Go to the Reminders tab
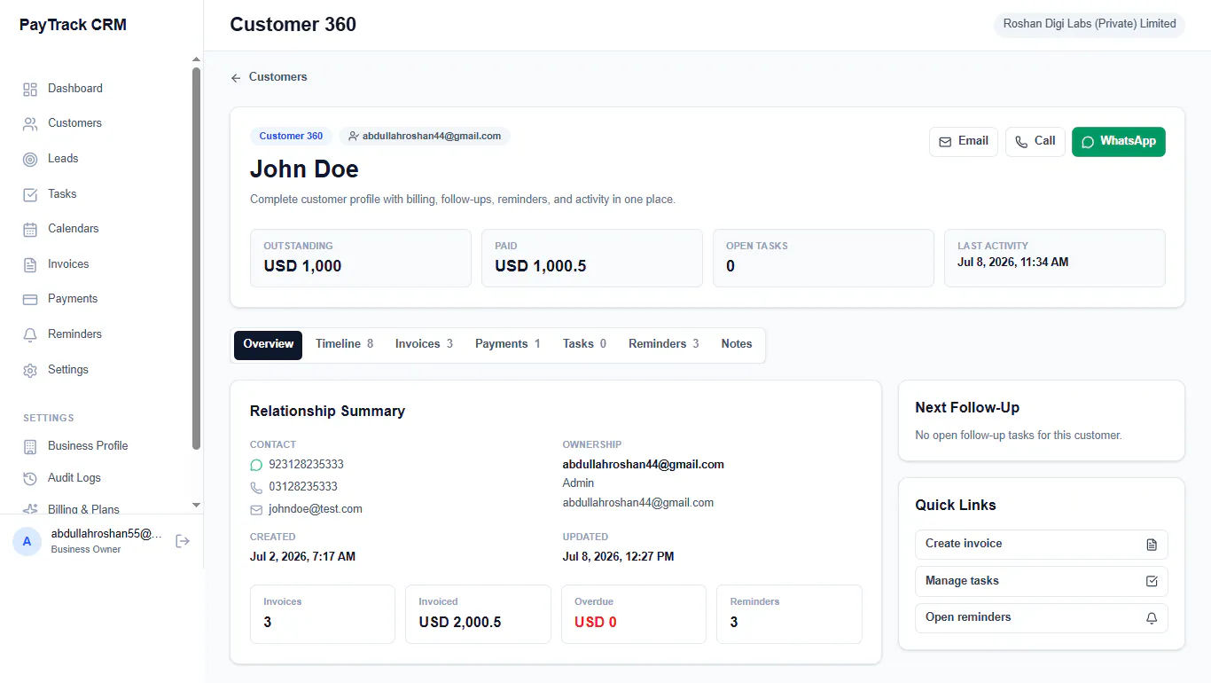This screenshot has height=683, width=1211. 663,344
